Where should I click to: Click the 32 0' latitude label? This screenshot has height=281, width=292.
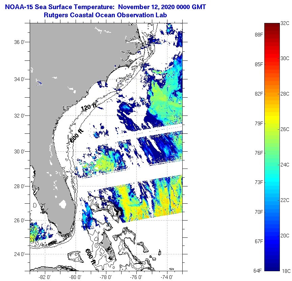tap(19, 116)
